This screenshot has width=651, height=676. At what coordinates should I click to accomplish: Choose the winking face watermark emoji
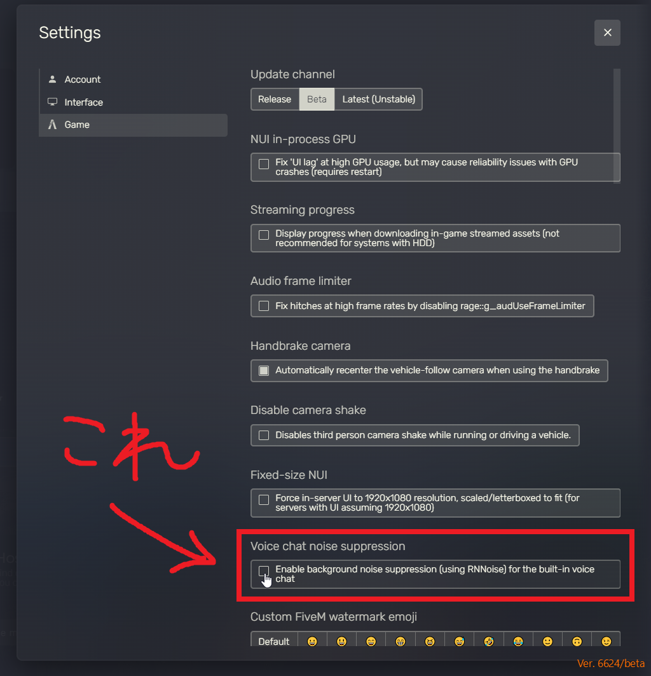pos(606,641)
